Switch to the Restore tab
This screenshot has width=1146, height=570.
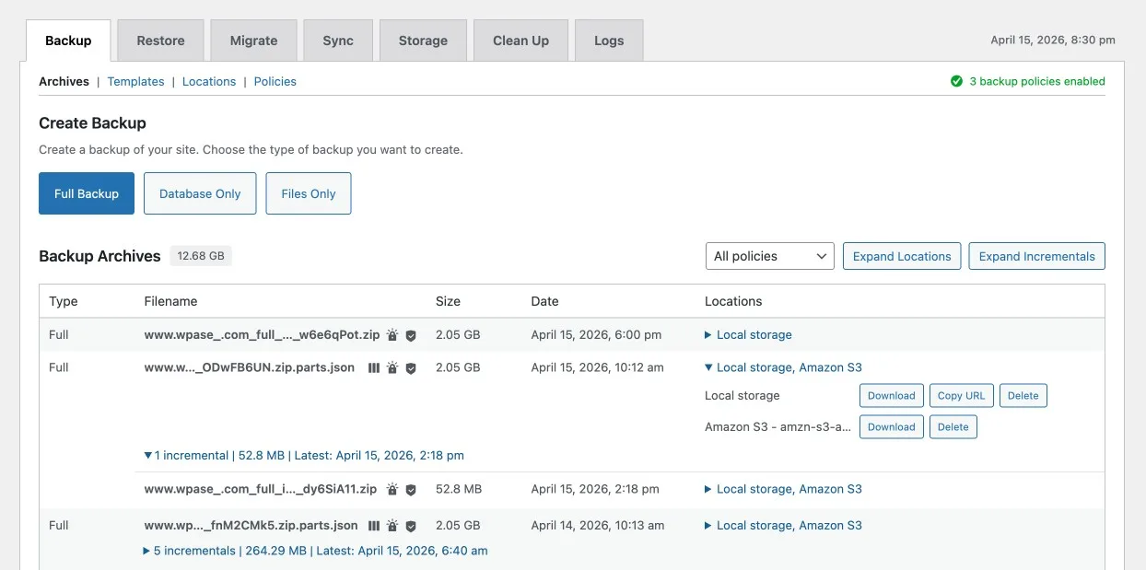pos(160,41)
